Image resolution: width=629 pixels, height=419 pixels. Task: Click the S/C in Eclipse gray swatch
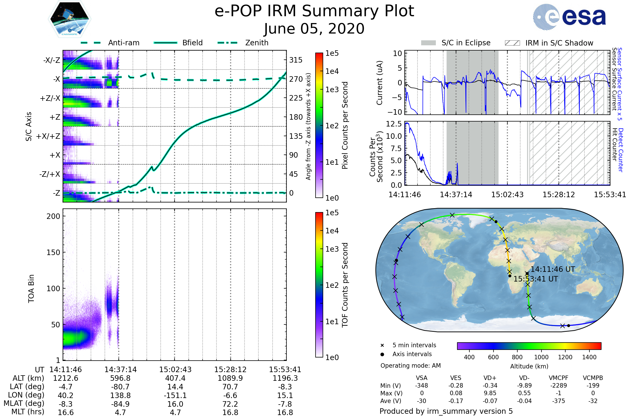(428, 43)
